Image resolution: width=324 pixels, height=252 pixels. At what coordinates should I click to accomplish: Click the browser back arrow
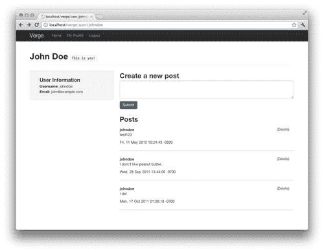21,25
